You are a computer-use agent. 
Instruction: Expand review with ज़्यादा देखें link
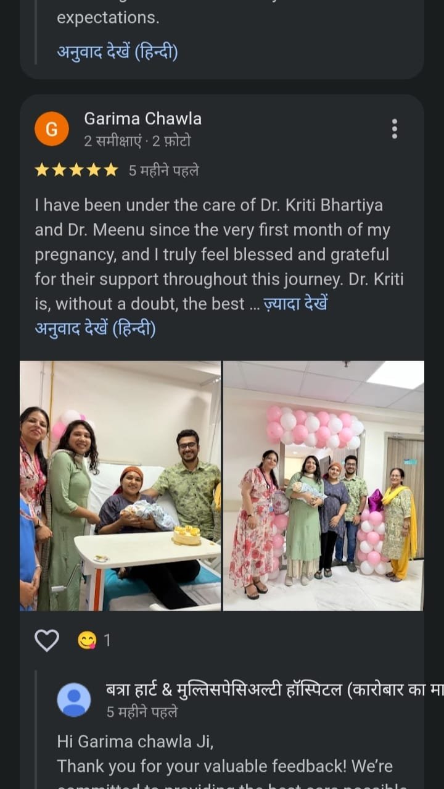295,304
